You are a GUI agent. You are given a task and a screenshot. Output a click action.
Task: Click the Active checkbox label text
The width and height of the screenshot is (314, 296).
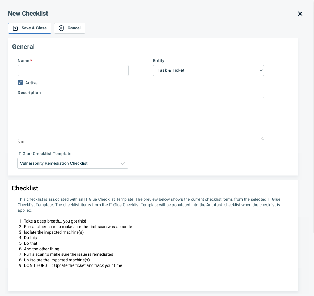point(32,83)
